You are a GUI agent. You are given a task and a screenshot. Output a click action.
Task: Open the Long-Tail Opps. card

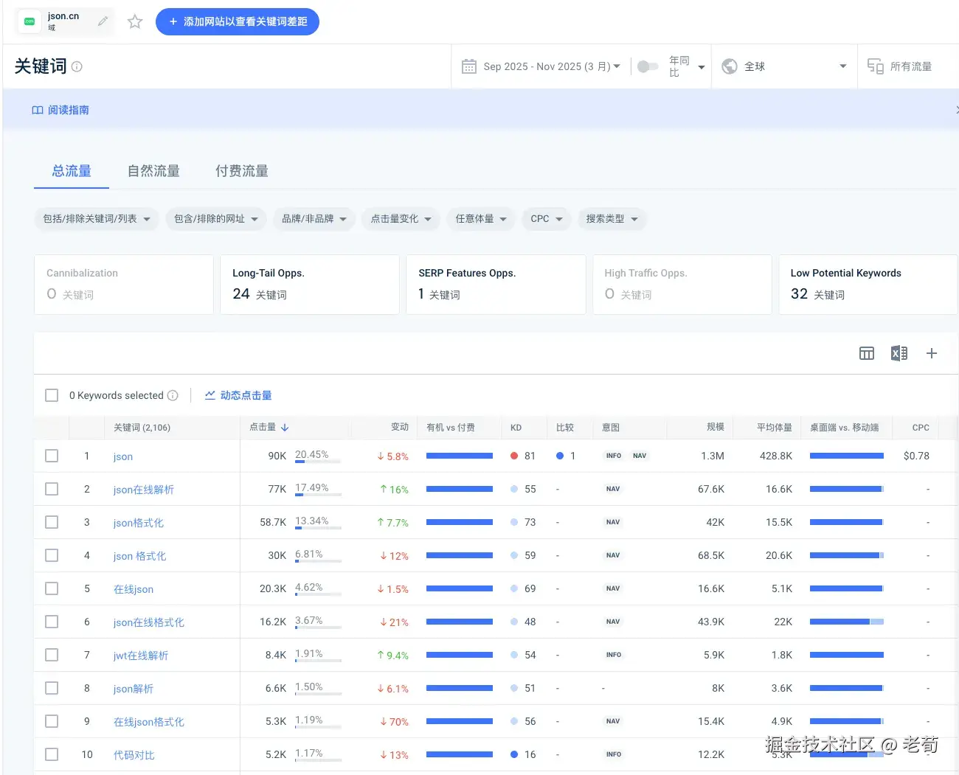tap(310, 285)
